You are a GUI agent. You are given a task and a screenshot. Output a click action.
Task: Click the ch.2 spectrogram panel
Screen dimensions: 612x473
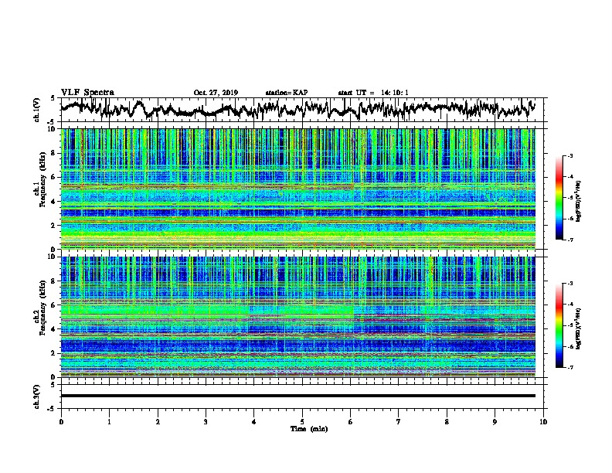297,317
